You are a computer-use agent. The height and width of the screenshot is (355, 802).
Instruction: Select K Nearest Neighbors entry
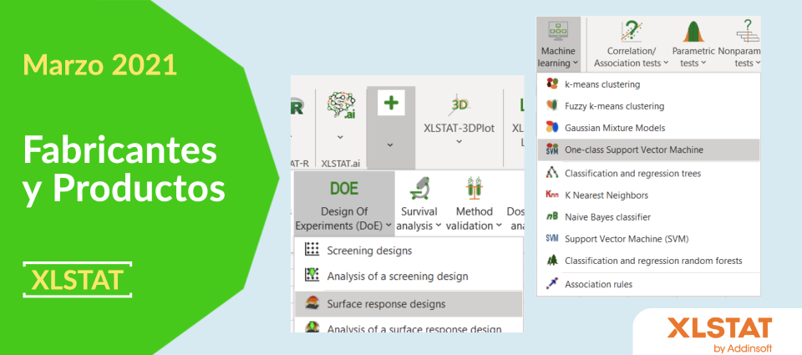(x=648, y=195)
